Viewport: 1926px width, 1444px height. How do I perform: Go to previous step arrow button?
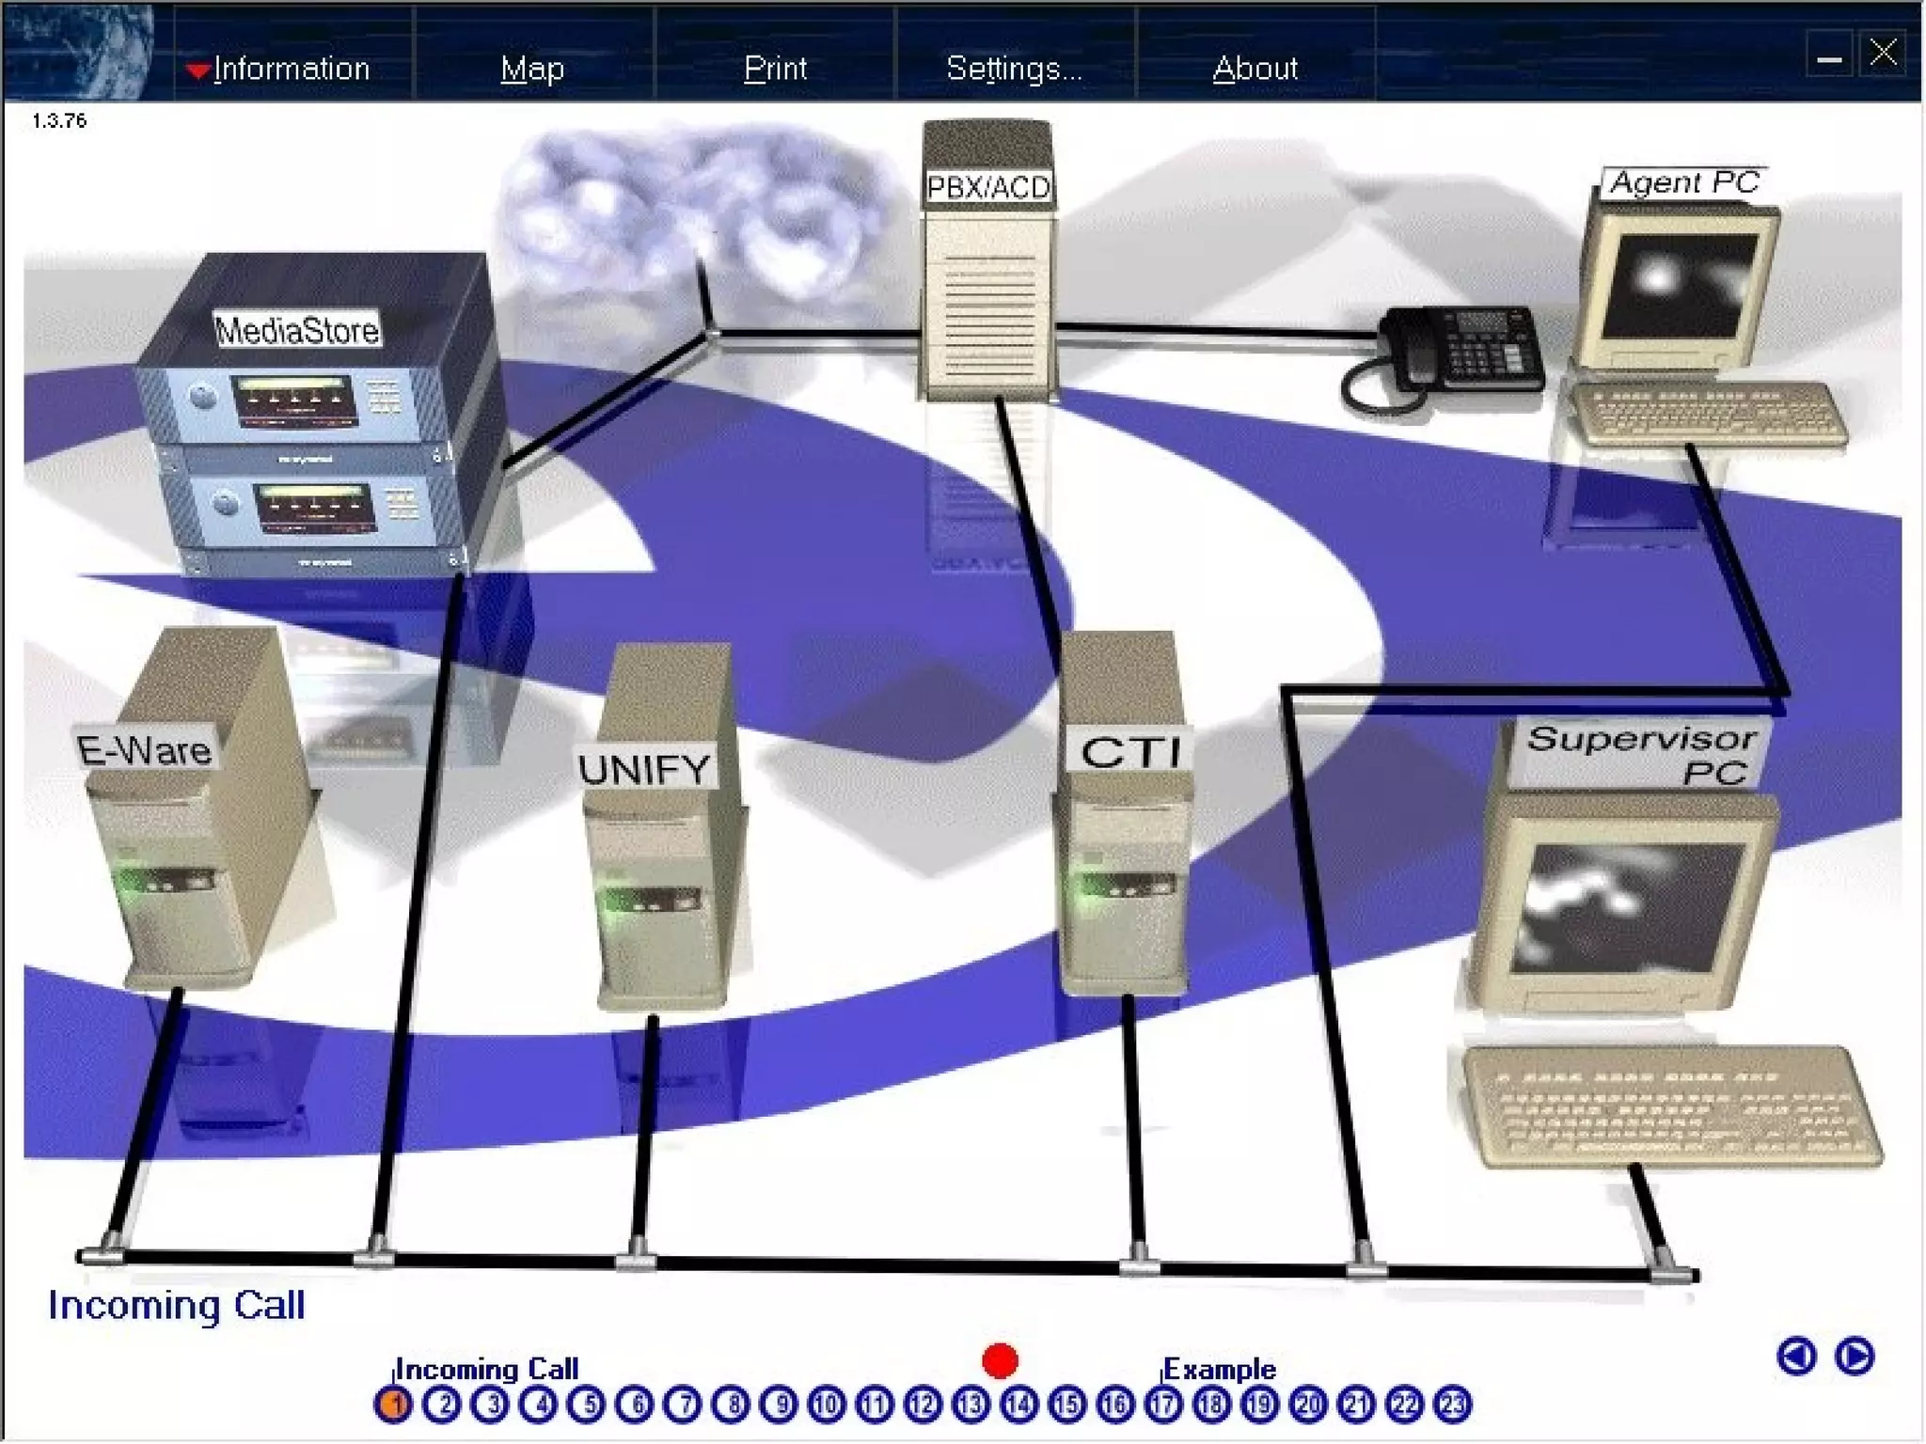1796,1357
